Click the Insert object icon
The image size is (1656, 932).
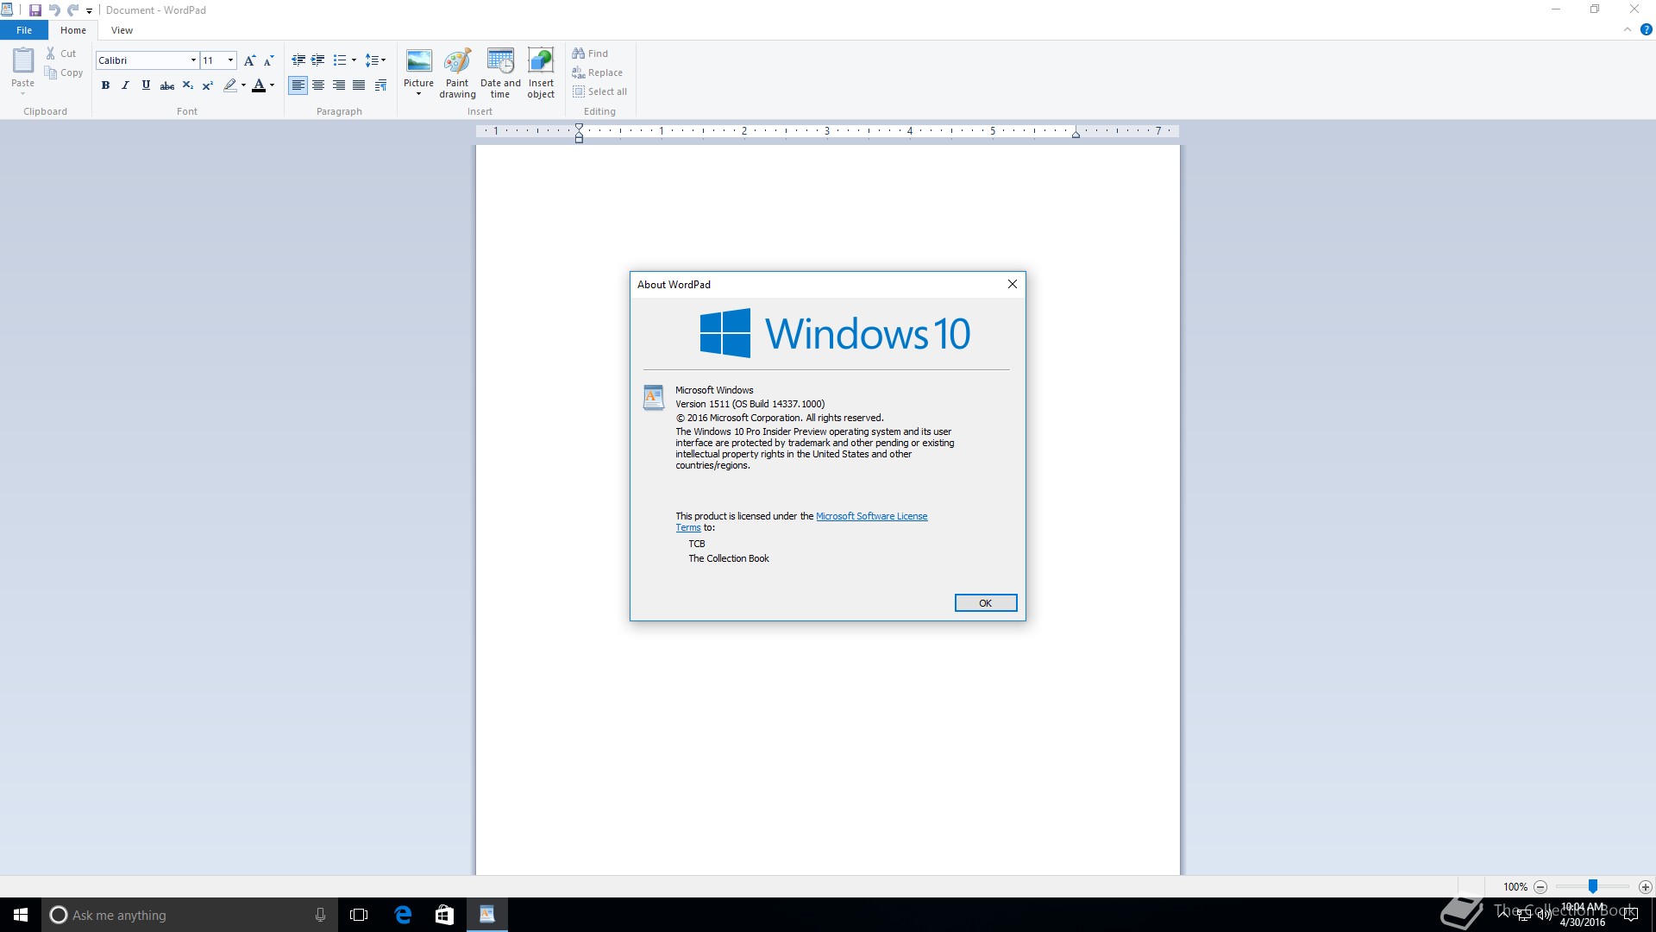coord(541,62)
